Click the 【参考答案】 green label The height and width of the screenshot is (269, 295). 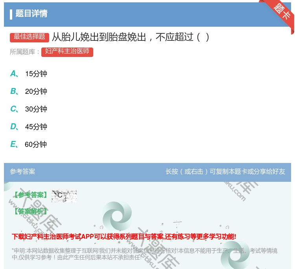click(31, 195)
